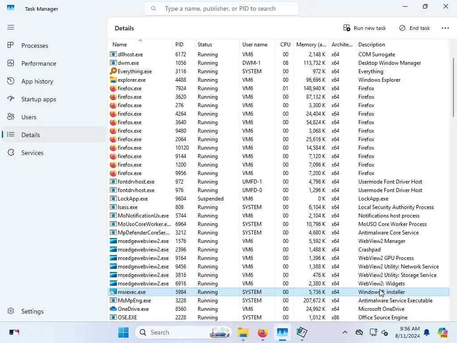Click the Task Manager search field
457x343 pixels.
[x=221, y=8]
